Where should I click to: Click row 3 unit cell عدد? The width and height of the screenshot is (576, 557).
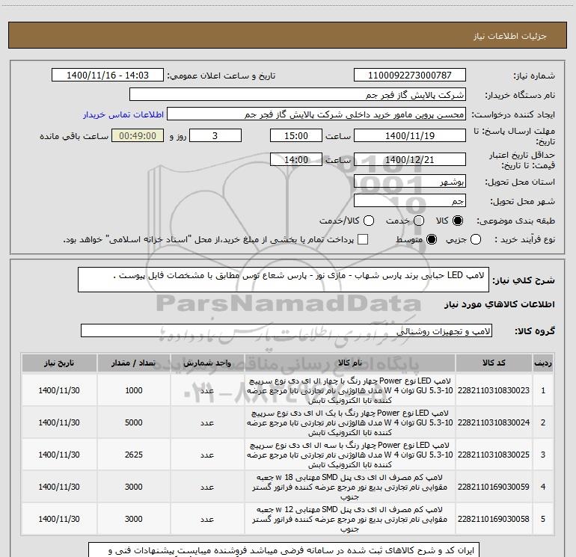[207, 455]
